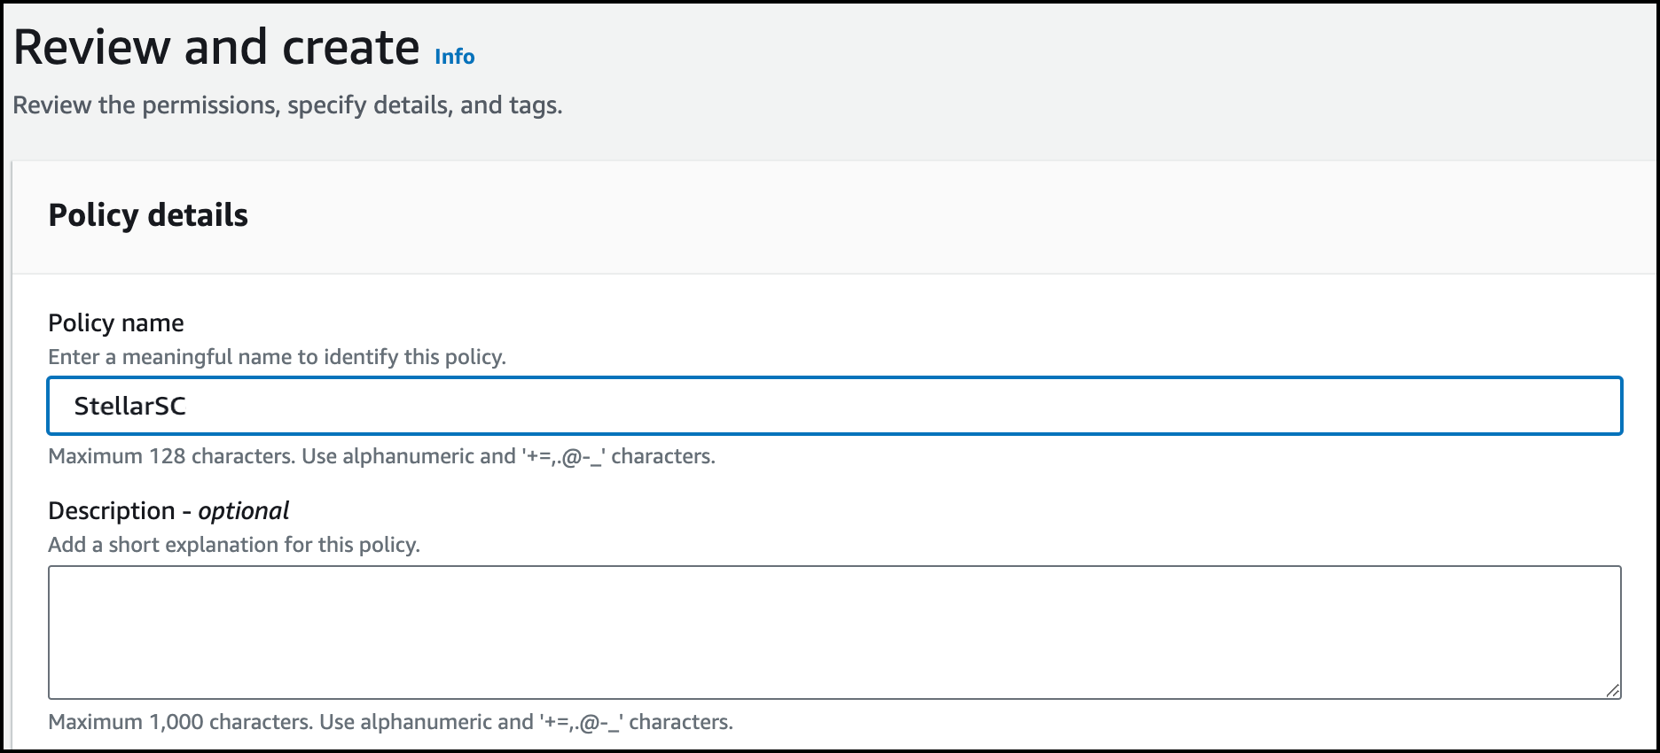Viewport: 1660px width, 753px height.
Task: Click the 'Add a short explanation' helper text
Action: click(234, 545)
